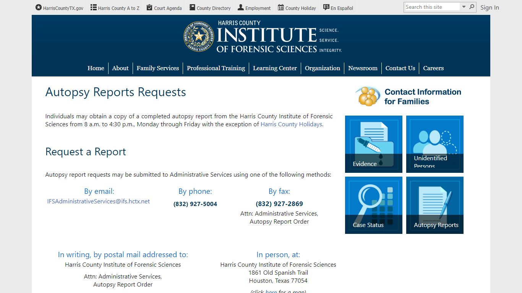Open the Newsroom menu item
Screen dimensions: 522x293
[363, 68]
